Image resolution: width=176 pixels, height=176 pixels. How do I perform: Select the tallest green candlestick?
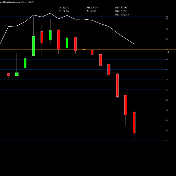click(33, 46)
